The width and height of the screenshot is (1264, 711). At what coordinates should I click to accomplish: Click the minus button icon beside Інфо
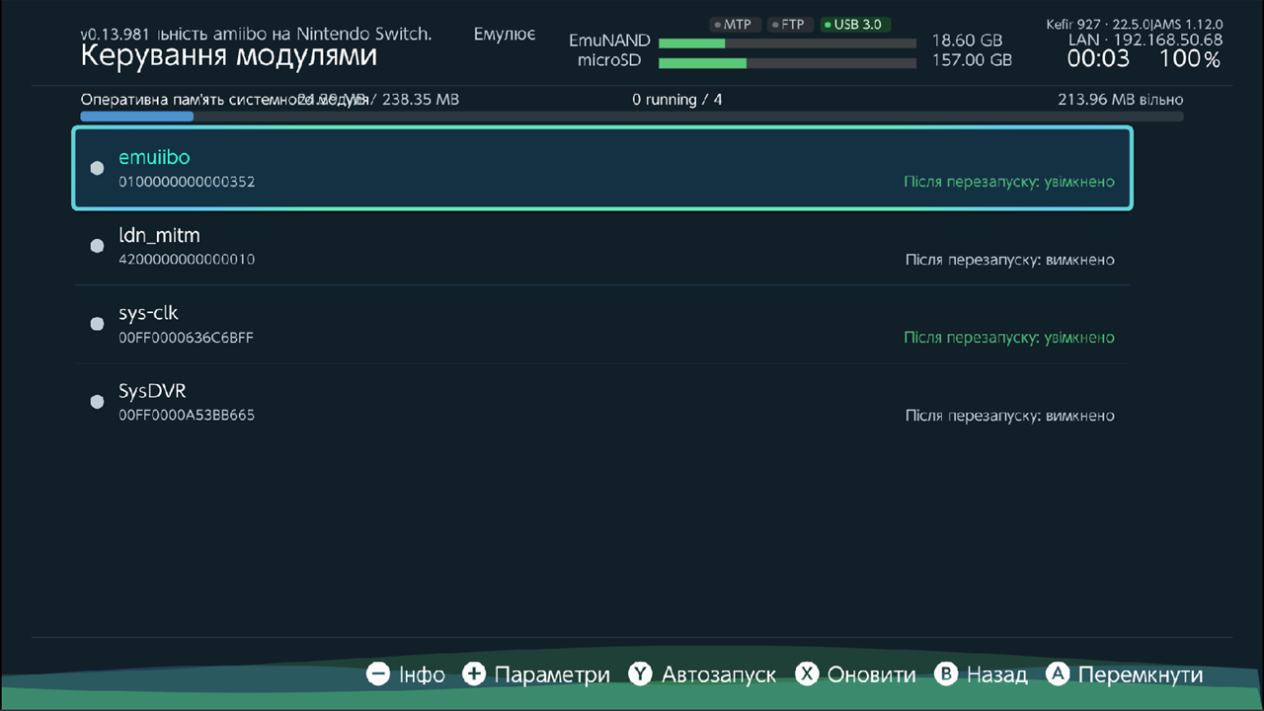[x=378, y=674]
